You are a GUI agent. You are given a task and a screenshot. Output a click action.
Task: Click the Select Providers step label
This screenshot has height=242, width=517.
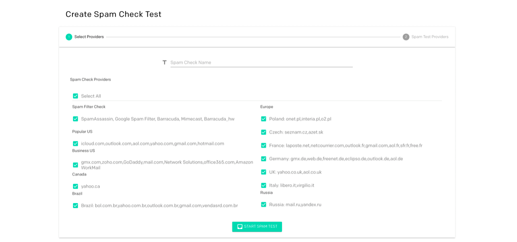coord(89,37)
